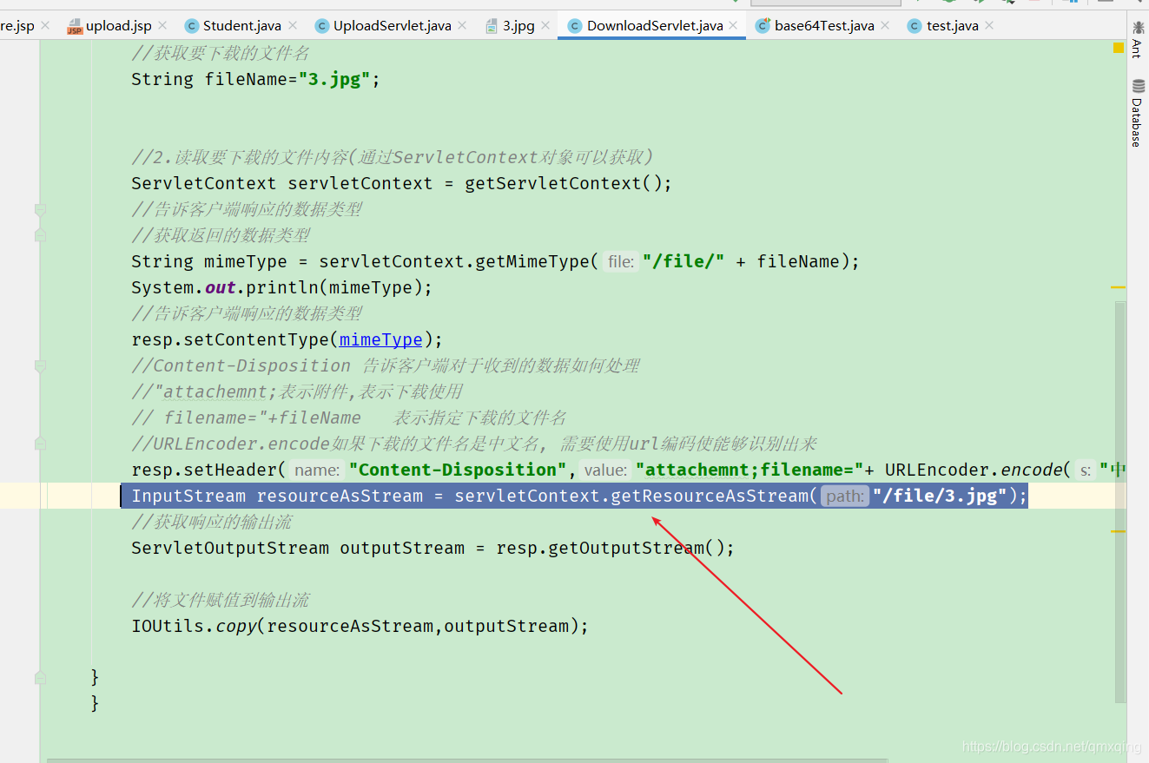Screen dimensions: 1149x763
Task: Open the Database tool window
Action: [1137, 113]
